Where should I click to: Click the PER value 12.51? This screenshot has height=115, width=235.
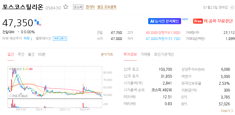pyautogui.click(x=167, y=97)
